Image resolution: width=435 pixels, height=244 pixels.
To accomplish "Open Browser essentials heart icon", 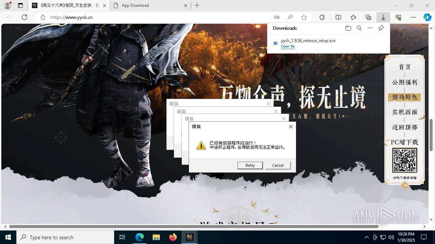I will (398, 17).
